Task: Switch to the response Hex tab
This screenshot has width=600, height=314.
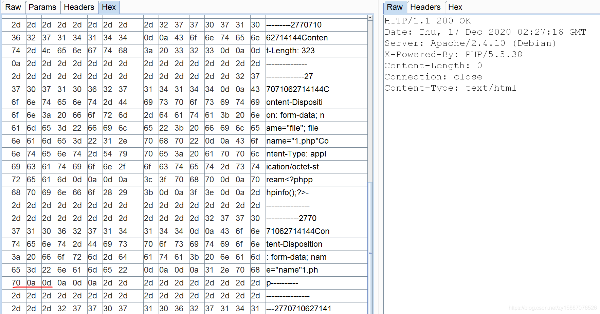Action: [x=455, y=7]
